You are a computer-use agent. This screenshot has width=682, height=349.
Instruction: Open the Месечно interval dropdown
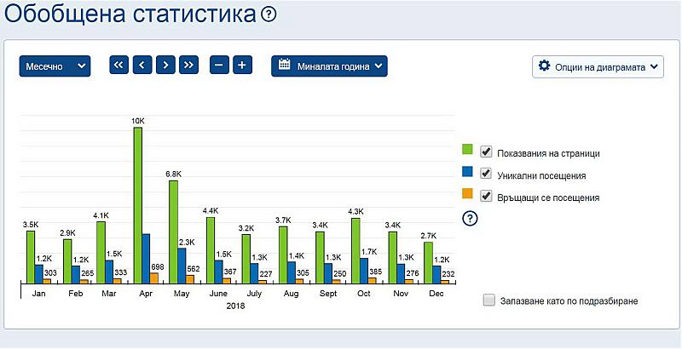coord(55,66)
